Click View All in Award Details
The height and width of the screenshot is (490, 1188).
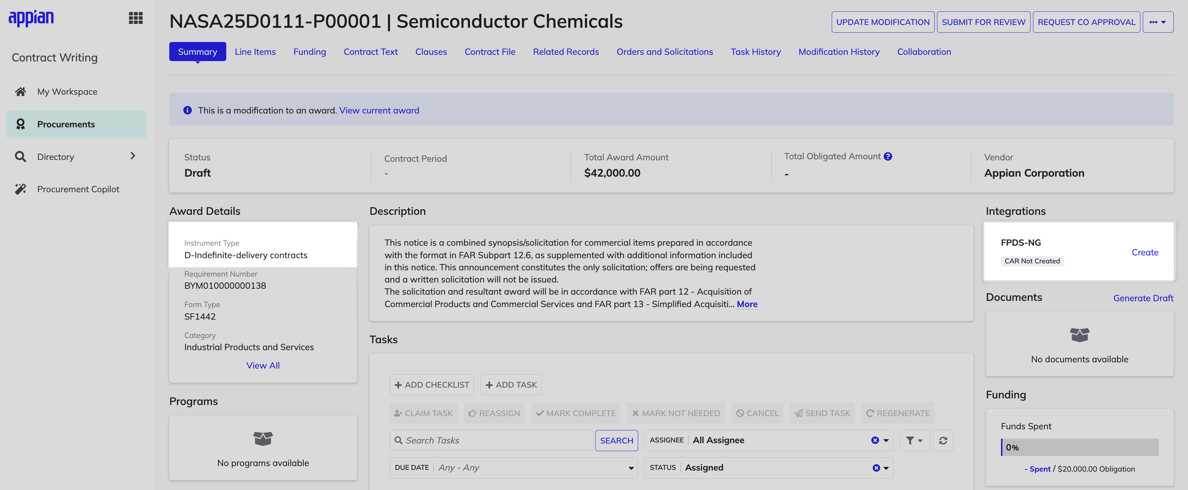coord(263,365)
